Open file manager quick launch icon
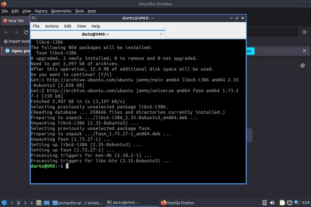Screen dimensions: 311x207 click(39, 203)
